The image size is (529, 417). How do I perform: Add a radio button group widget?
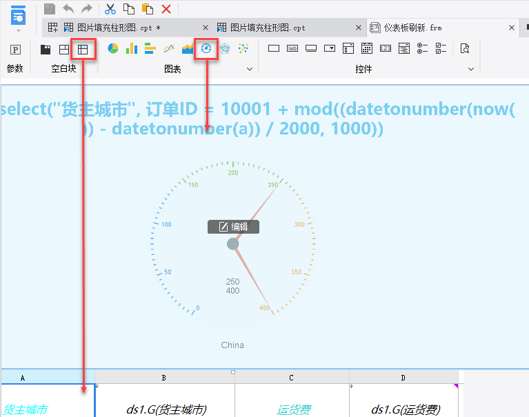coord(422,48)
